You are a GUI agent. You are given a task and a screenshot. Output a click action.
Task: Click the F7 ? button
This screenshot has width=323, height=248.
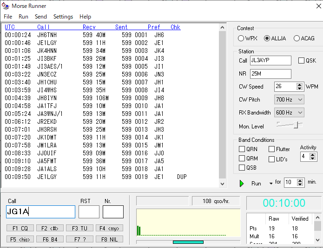[80, 239]
